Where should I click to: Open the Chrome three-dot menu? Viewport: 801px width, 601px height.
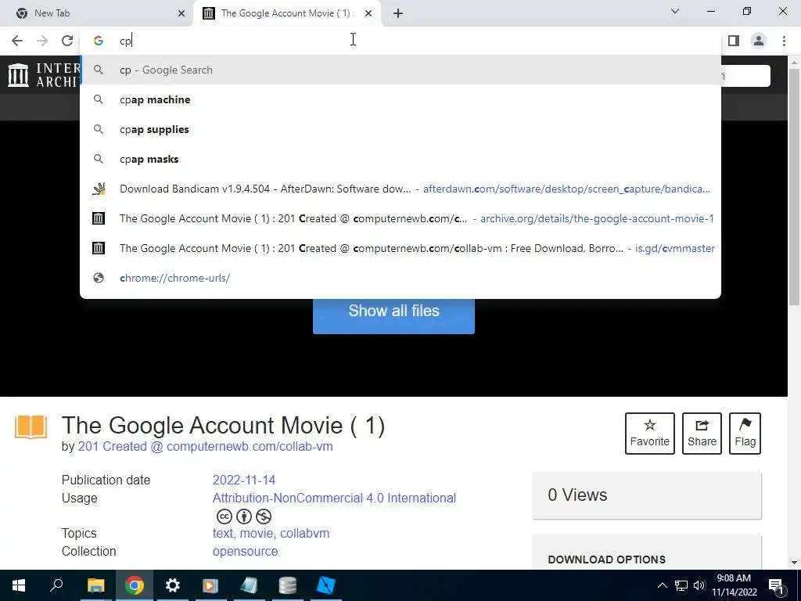point(784,41)
